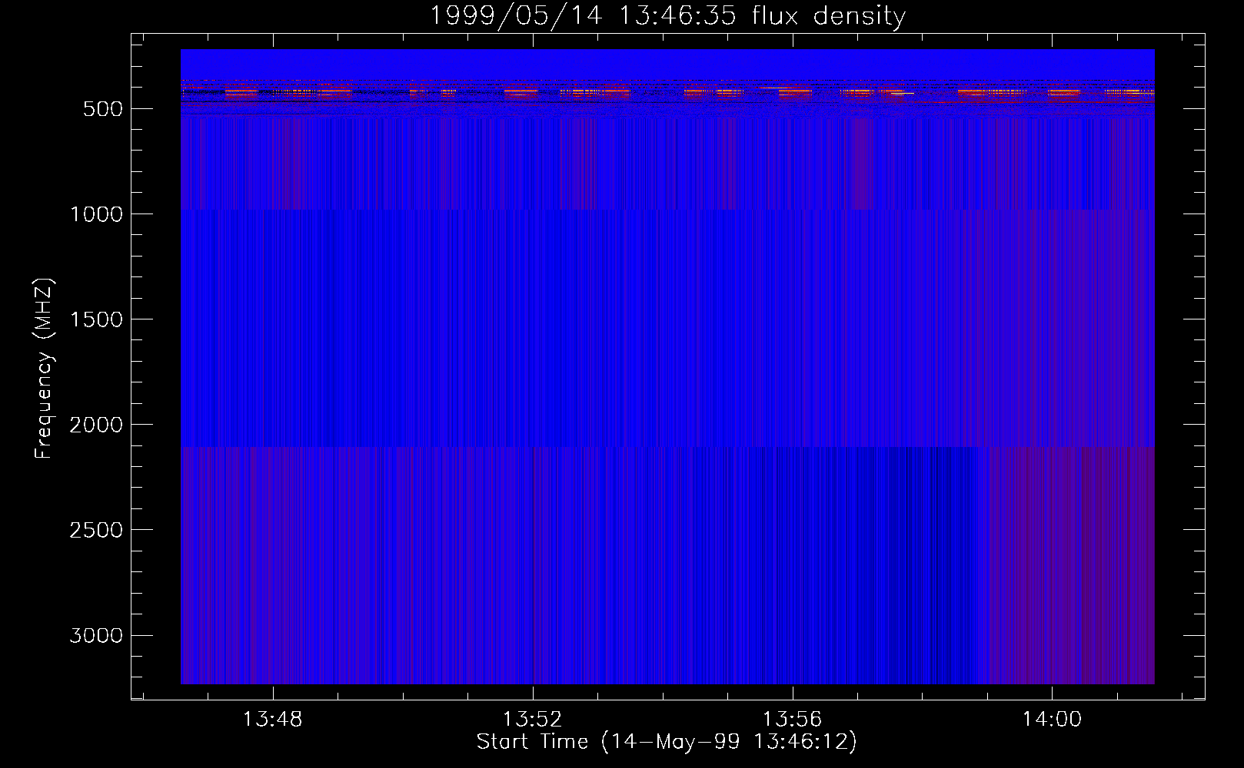Screen dimensions: 1244x768
Task: Click the 1000 frequency tick label
Action: click(x=96, y=214)
